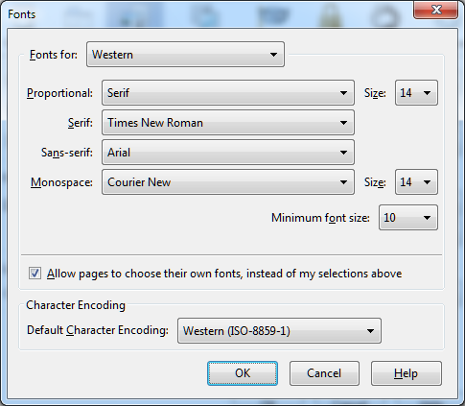Confirm with the OK button

243,373
